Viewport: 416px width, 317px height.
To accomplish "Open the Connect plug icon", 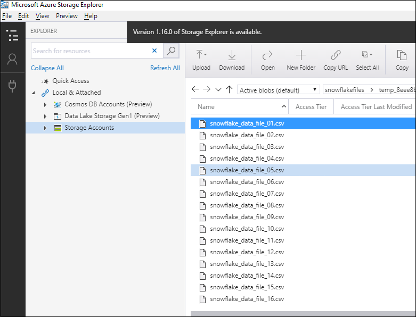I will 12,86.
